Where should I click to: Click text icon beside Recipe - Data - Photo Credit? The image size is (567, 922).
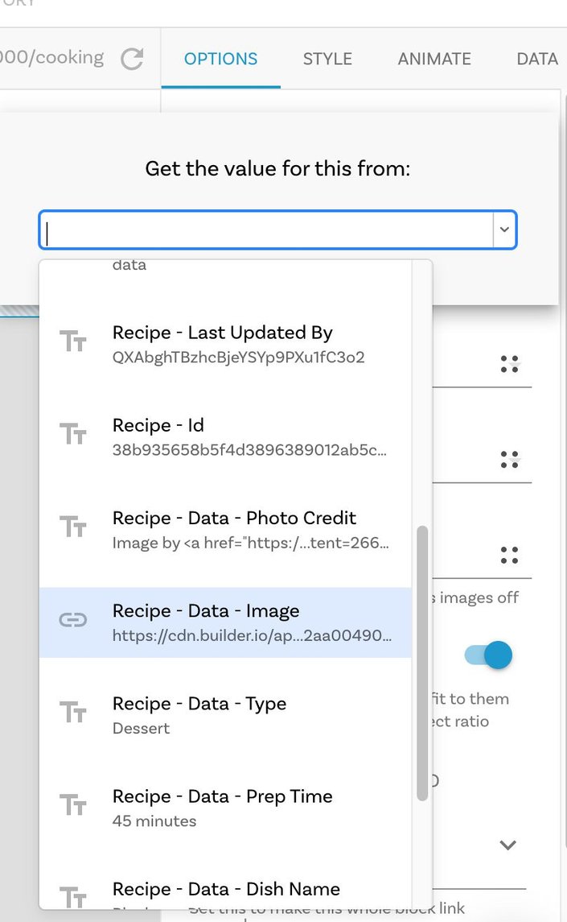(x=73, y=527)
